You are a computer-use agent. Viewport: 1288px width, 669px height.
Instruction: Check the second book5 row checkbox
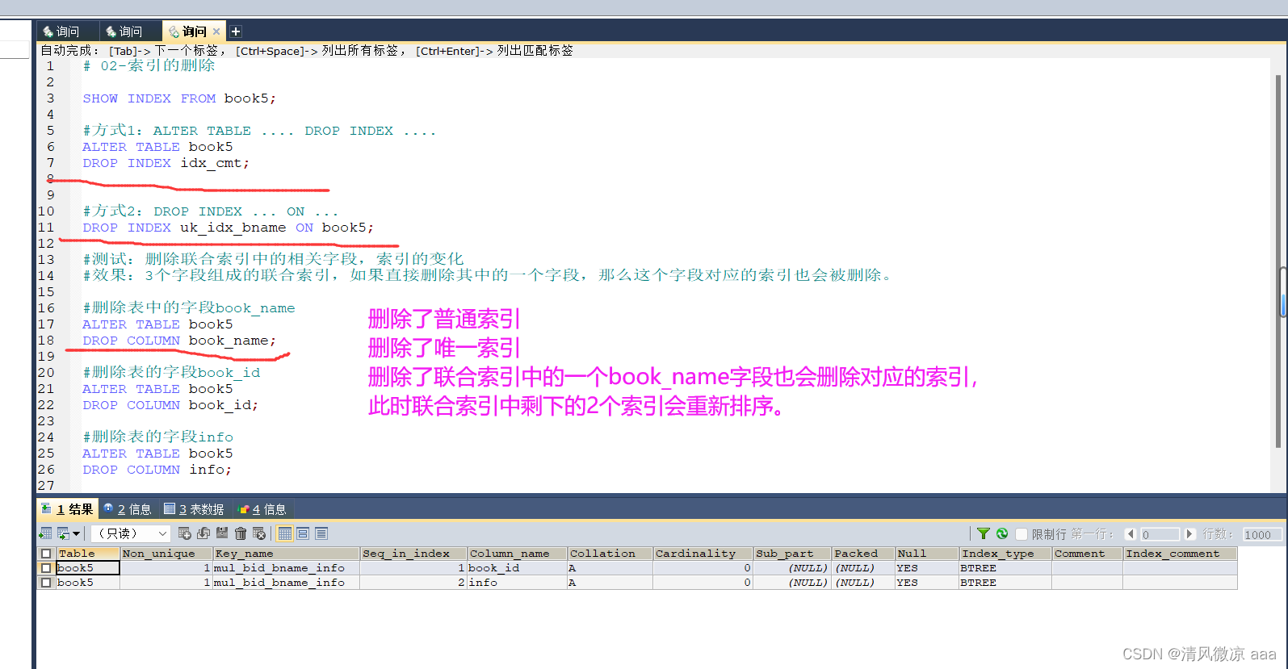46,583
